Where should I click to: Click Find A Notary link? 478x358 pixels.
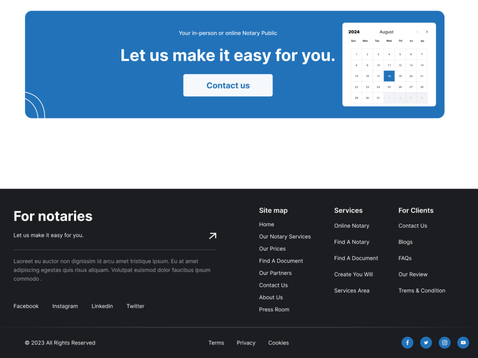[x=351, y=242]
